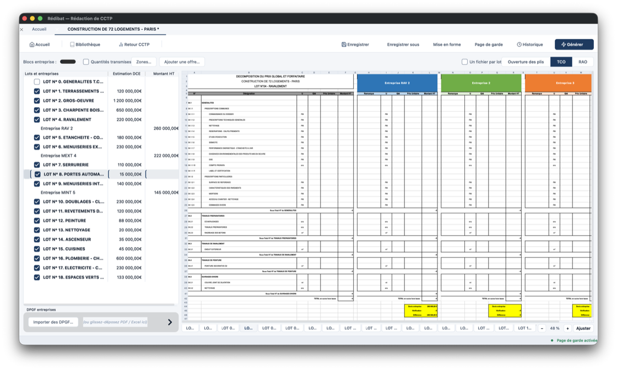Click the arrow chevron in the DPGF import box
This screenshot has width=617, height=370.
(x=170, y=322)
